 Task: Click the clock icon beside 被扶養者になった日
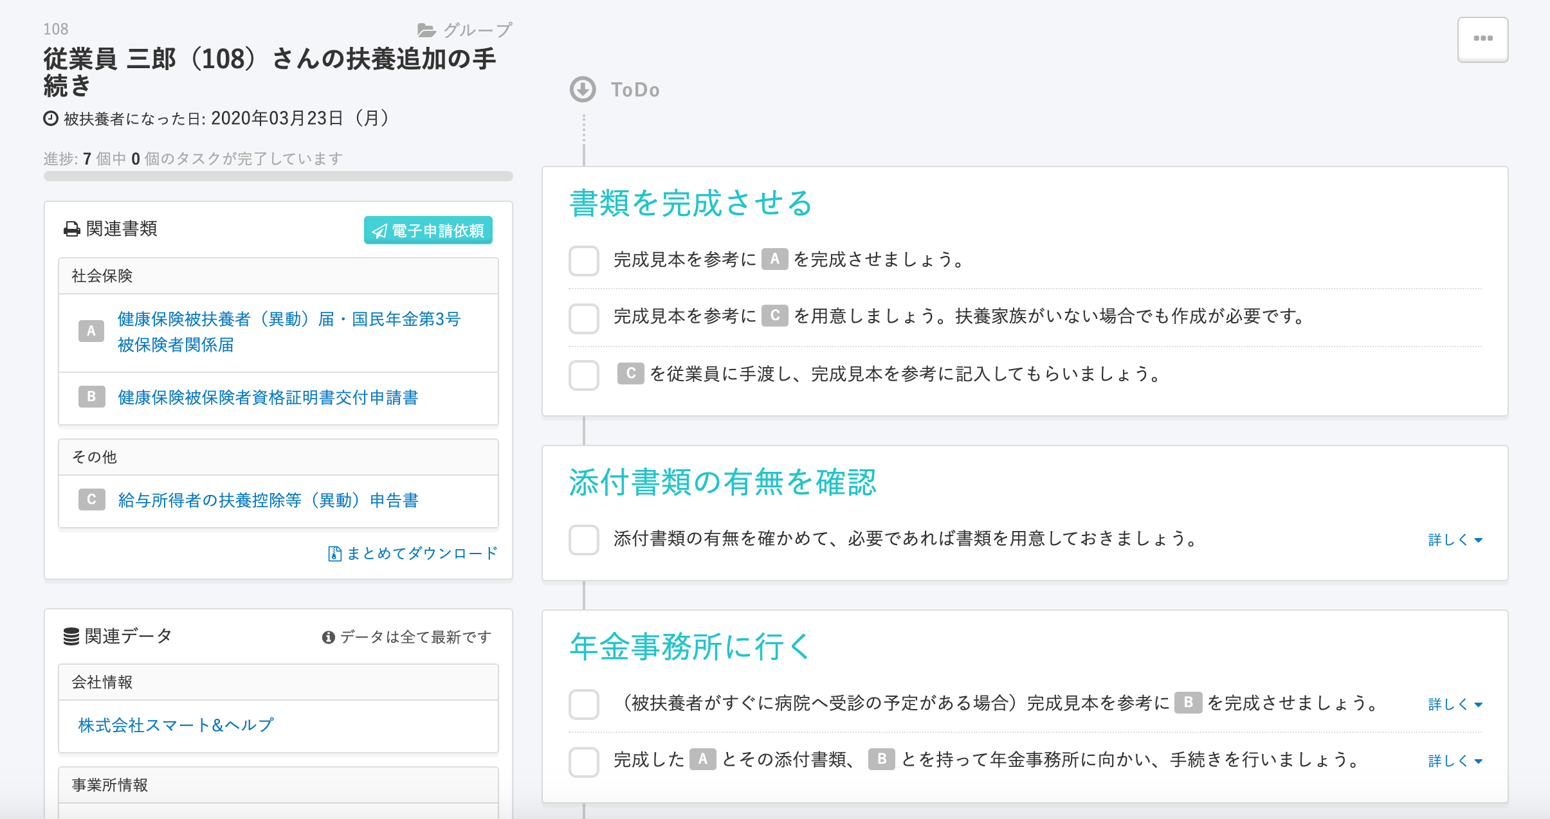(x=51, y=119)
